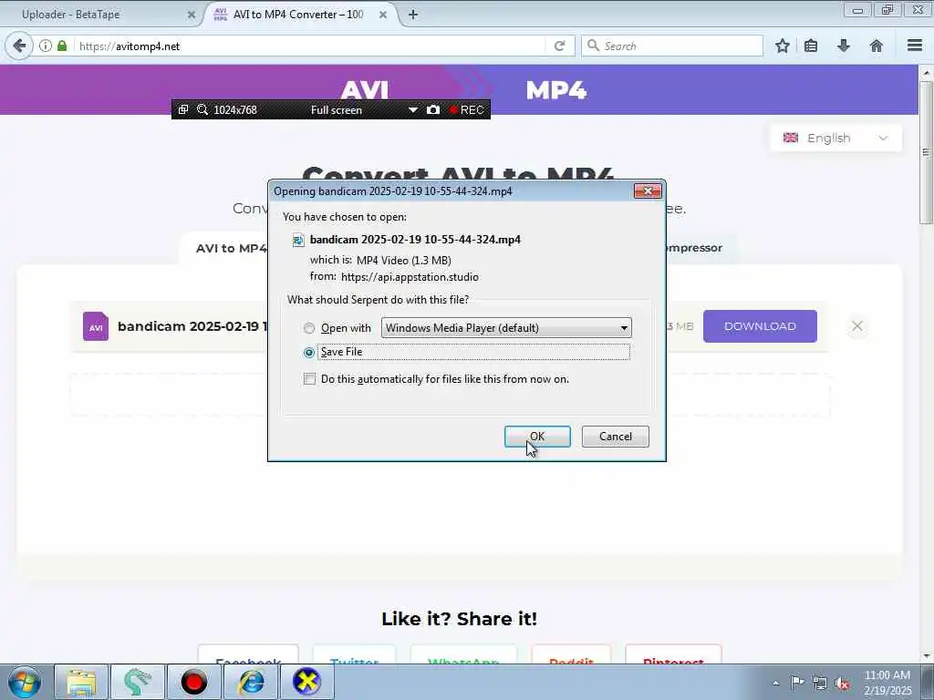Image resolution: width=934 pixels, height=700 pixels.
Task: Open the browser hamburger menu
Action: pos(915,46)
